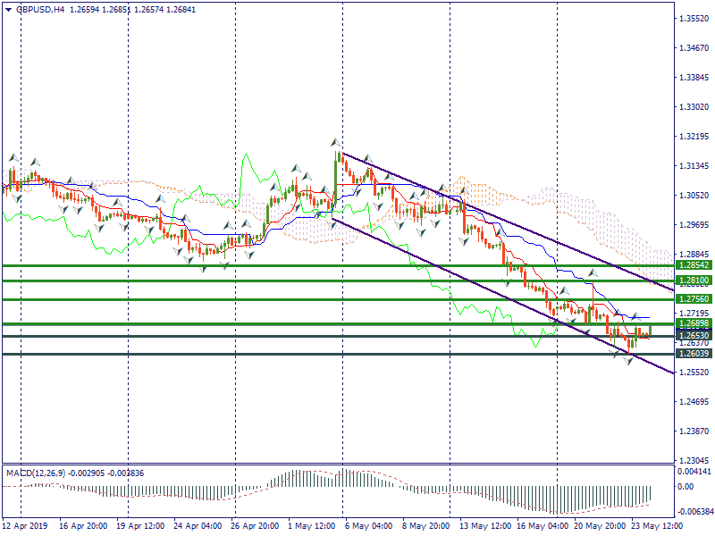This screenshot has height=536, width=715.
Task: Select the 1.28100 green price tag
Action: [694, 281]
